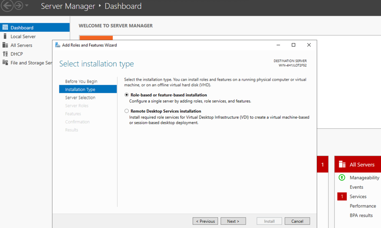Screen dimensions: 381x228
Task: Open Events in All Servers tile
Action: click(x=356, y=187)
